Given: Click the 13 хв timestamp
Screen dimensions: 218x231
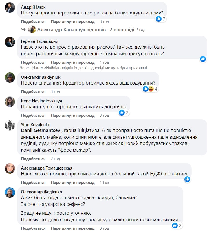Looking at the screenshot, I should 104,183.
